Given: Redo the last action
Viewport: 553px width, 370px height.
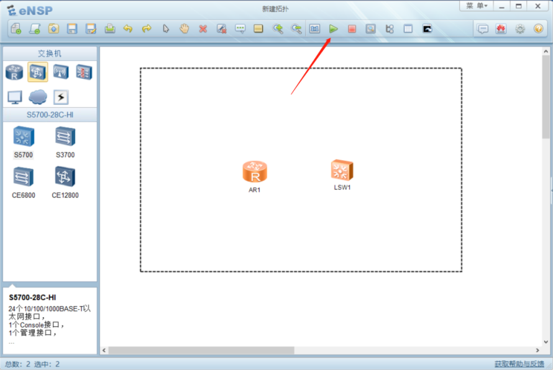Looking at the screenshot, I should click(x=147, y=29).
